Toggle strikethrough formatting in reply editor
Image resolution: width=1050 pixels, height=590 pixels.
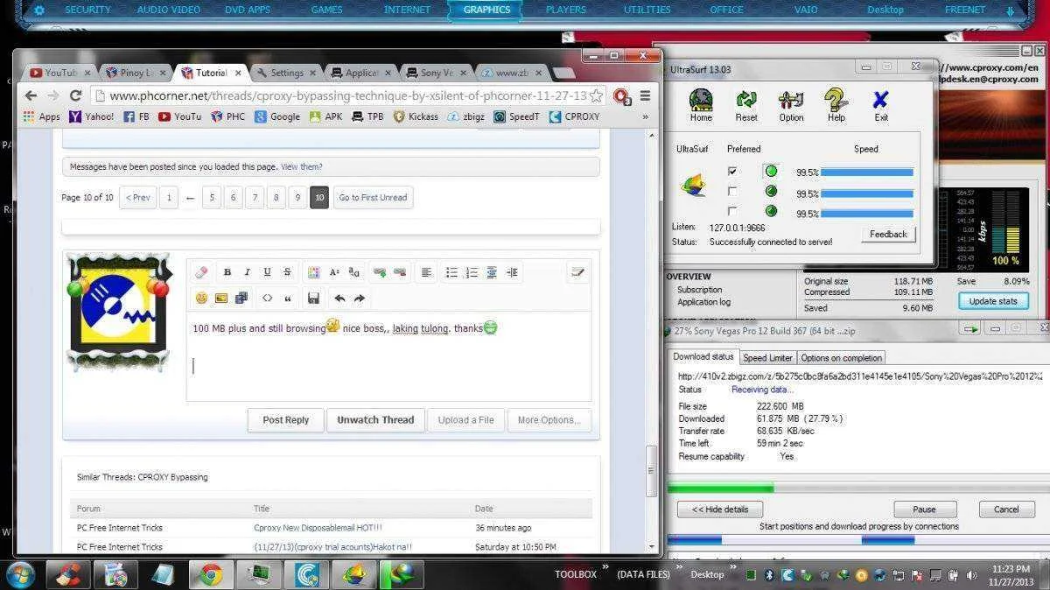(x=287, y=272)
